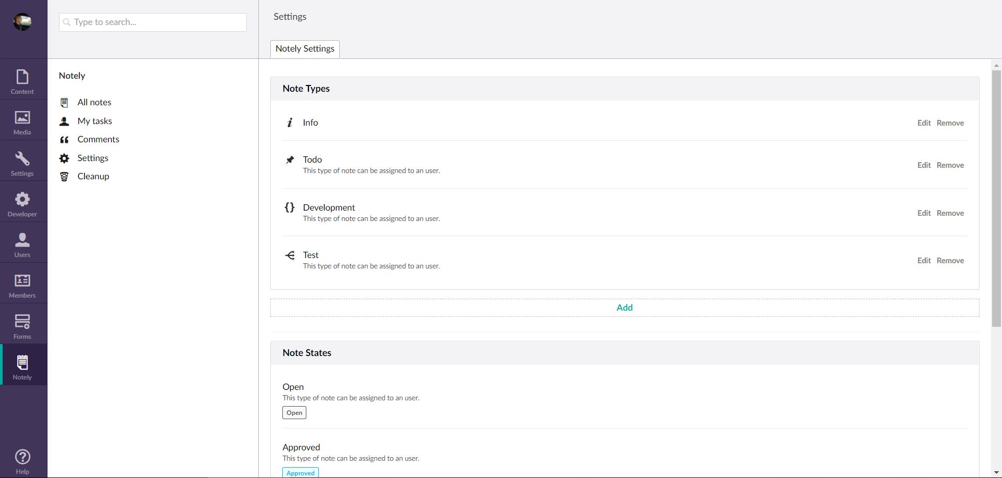Click the Note Types heading
The image size is (1002, 478).
pyautogui.click(x=306, y=89)
